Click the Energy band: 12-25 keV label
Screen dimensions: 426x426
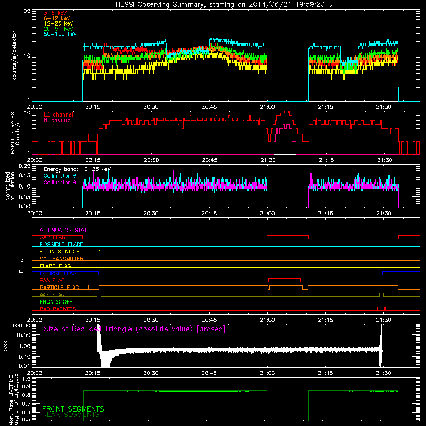(x=77, y=169)
